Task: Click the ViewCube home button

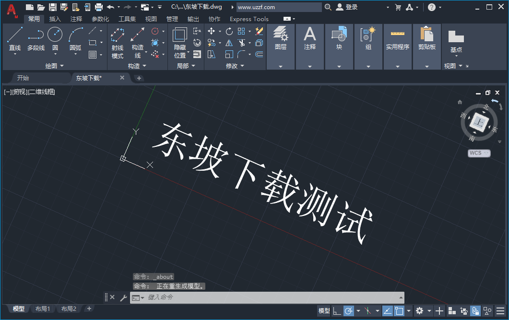Action: pos(460,102)
